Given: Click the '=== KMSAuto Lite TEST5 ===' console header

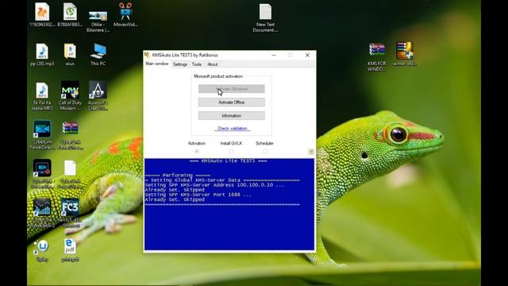Looking at the screenshot, I should (228, 160).
